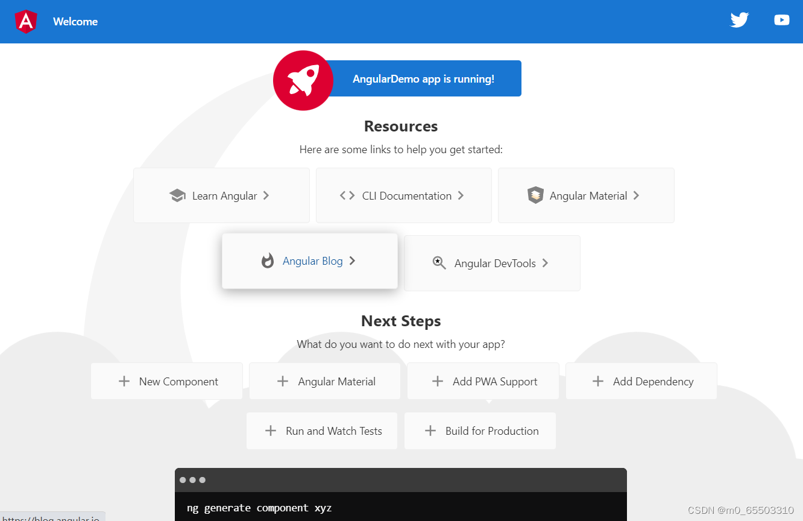Click plus icon beside Build for Production
803x521 pixels.
tap(430, 431)
